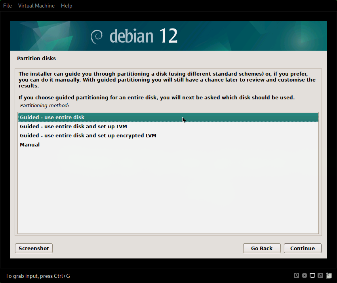Viewport: 337px width, 283px height.
Task: Open the Virtual Machine menu
Action: [x=36, y=6]
